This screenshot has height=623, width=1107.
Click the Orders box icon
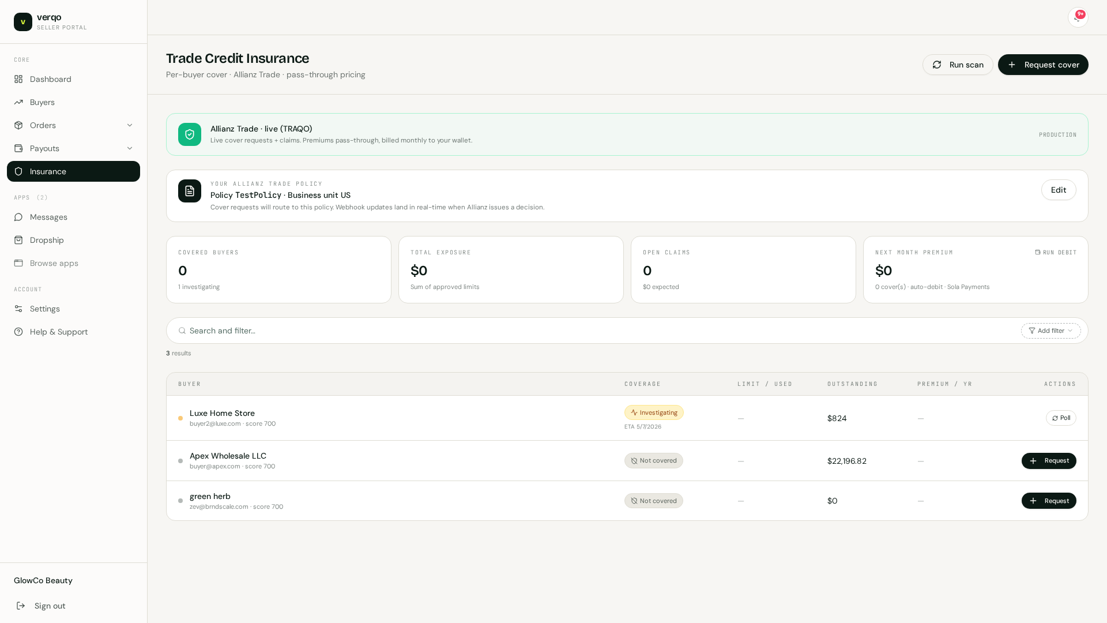tap(18, 125)
